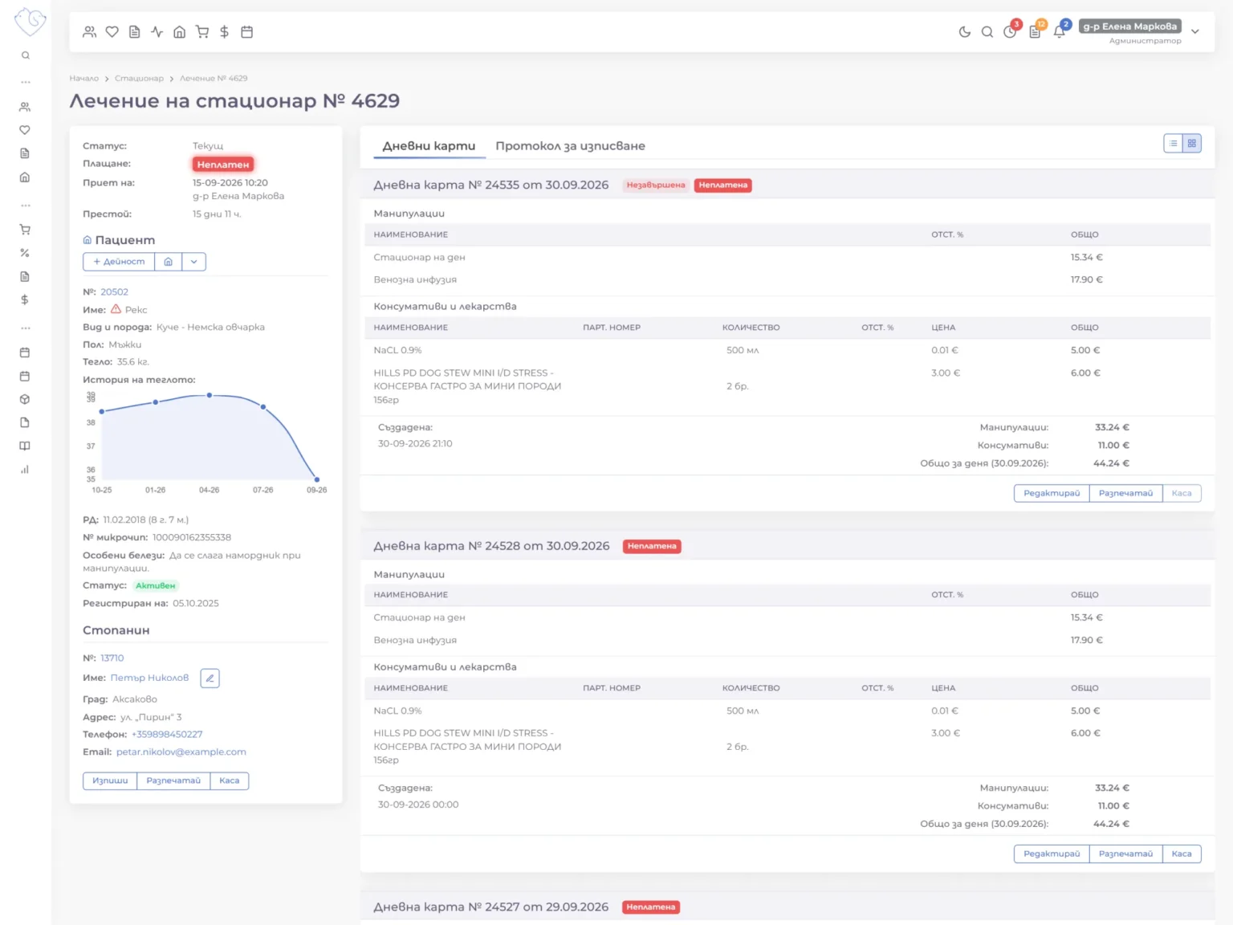Open heart icon in top toolbar
Image resolution: width=1233 pixels, height=925 pixels.
coord(112,32)
